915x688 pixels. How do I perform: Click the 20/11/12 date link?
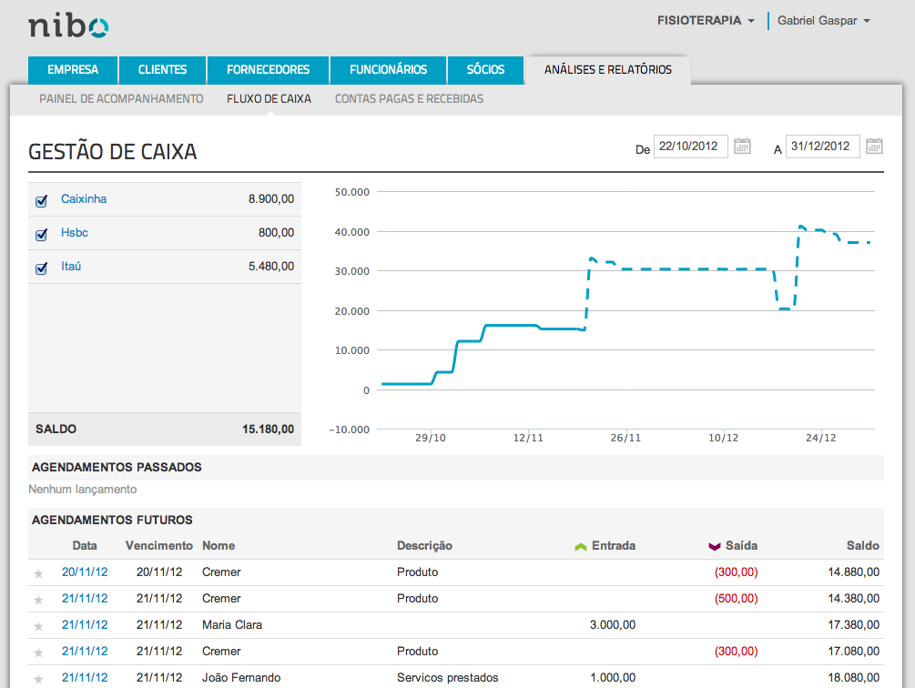85,572
